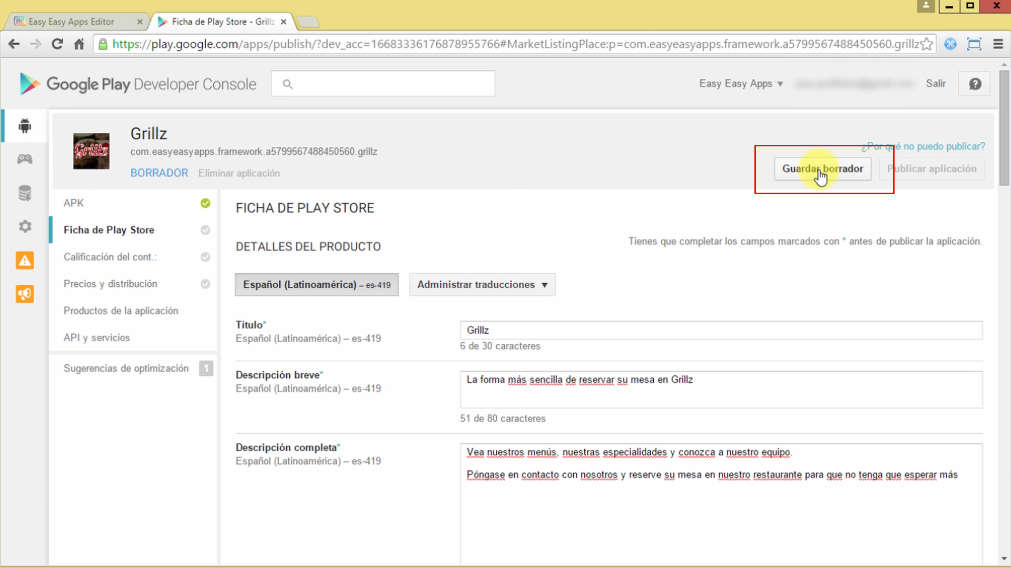
Task: Open Settings gear in the sidebar
Action: point(25,226)
